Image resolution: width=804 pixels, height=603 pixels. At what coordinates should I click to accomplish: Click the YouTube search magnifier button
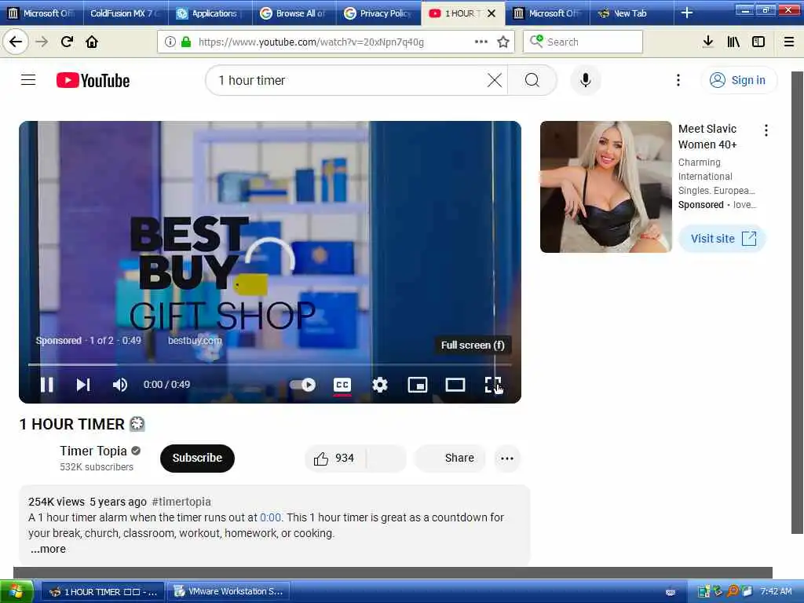pos(532,80)
